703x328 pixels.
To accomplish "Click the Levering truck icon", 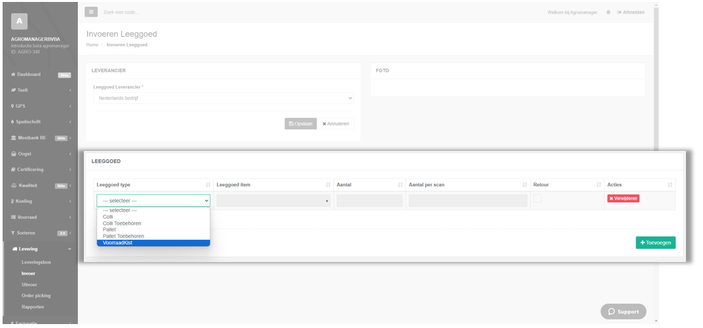I will coord(15,249).
